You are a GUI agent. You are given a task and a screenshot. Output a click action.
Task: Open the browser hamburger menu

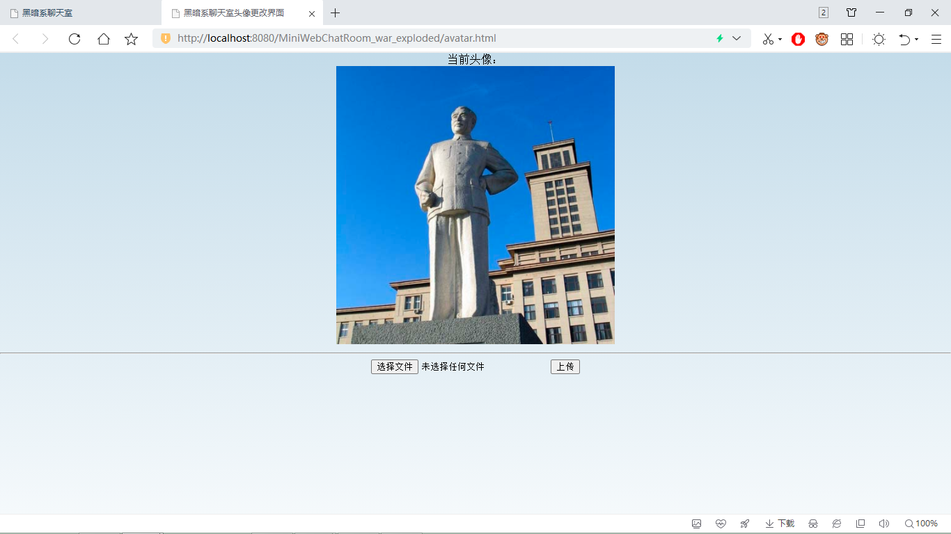pos(936,39)
